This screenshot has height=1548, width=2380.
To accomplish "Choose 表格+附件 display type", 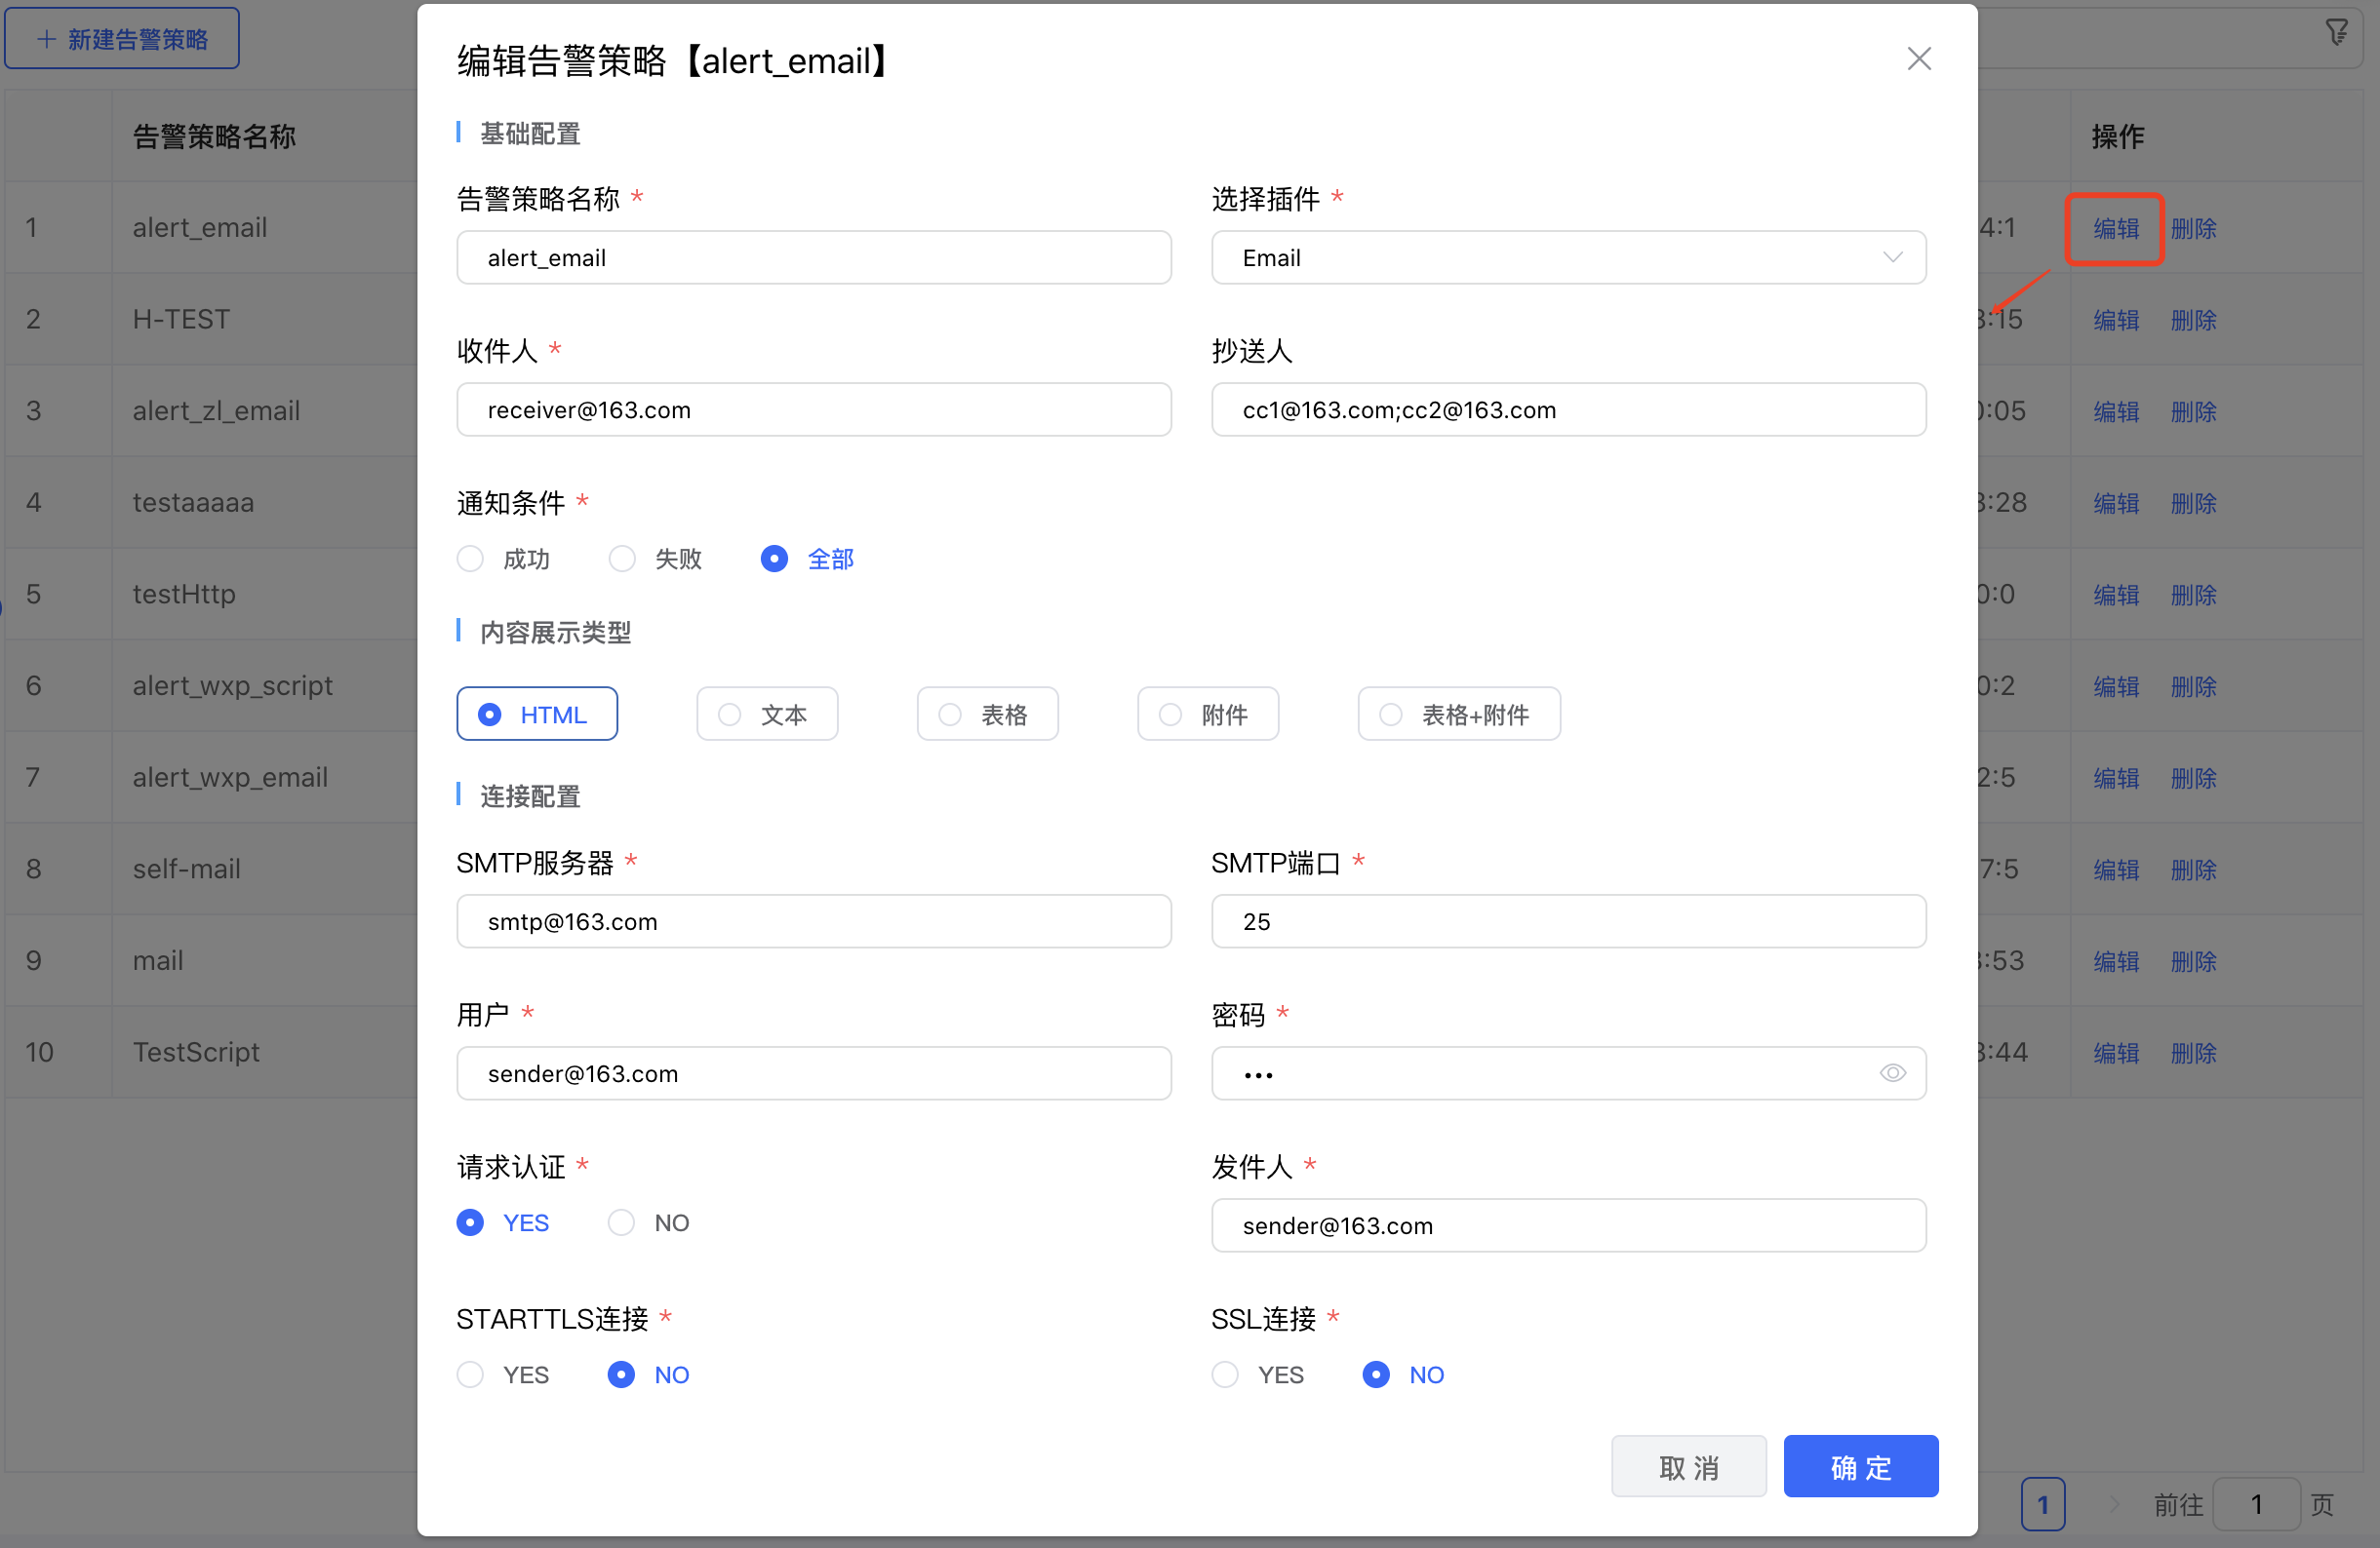I will [1458, 715].
